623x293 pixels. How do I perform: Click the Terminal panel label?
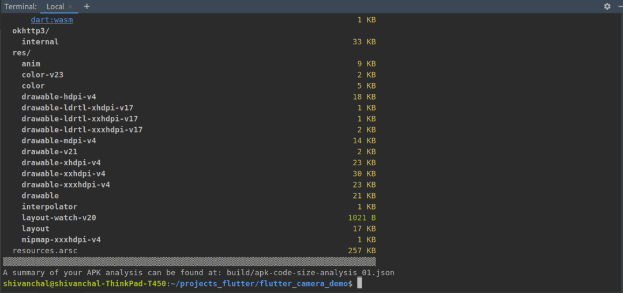(21, 7)
